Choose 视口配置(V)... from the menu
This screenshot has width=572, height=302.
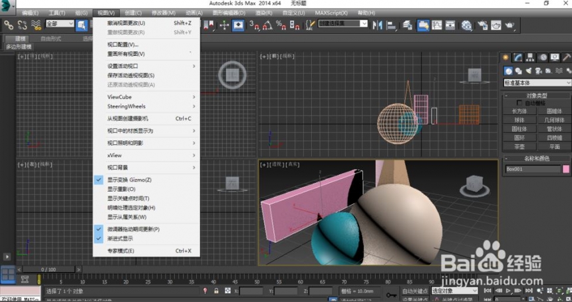tap(146, 45)
